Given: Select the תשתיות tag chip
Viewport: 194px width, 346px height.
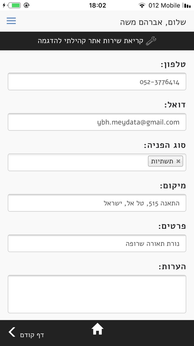Looking at the screenshot, I should coord(165,161).
